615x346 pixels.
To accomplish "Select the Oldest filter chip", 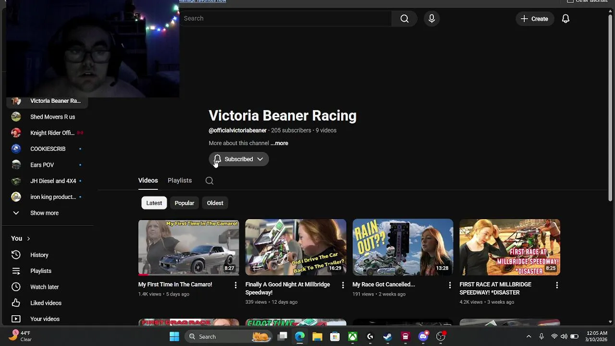I will coord(215,203).
